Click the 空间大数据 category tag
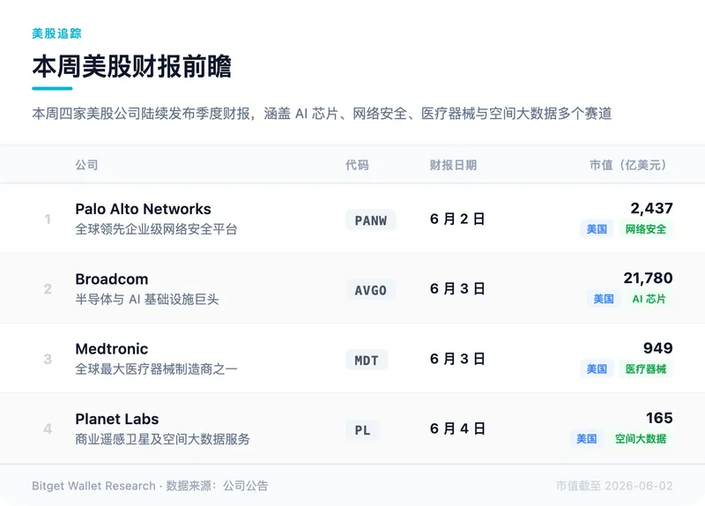This screenshot has width=705, height=506. [641, 439]
